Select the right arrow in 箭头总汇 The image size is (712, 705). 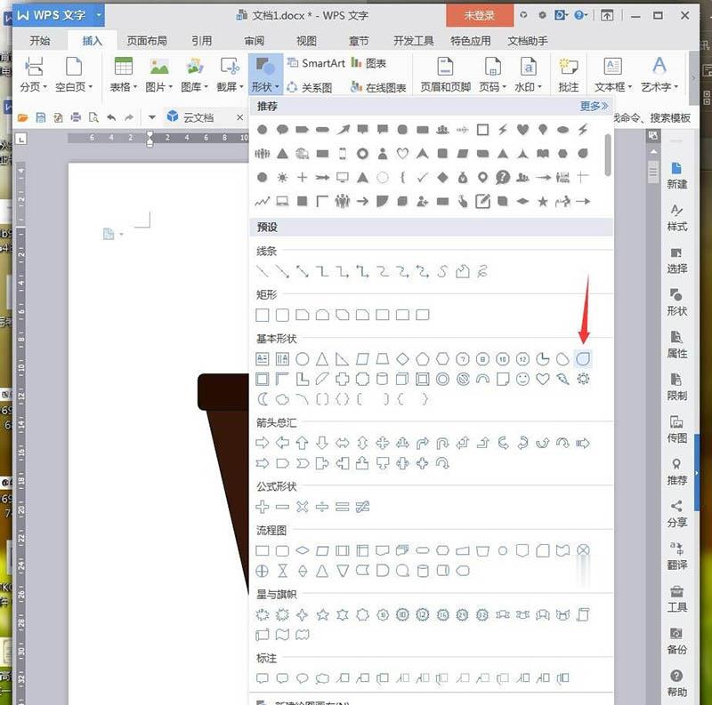tap(263, 443)
